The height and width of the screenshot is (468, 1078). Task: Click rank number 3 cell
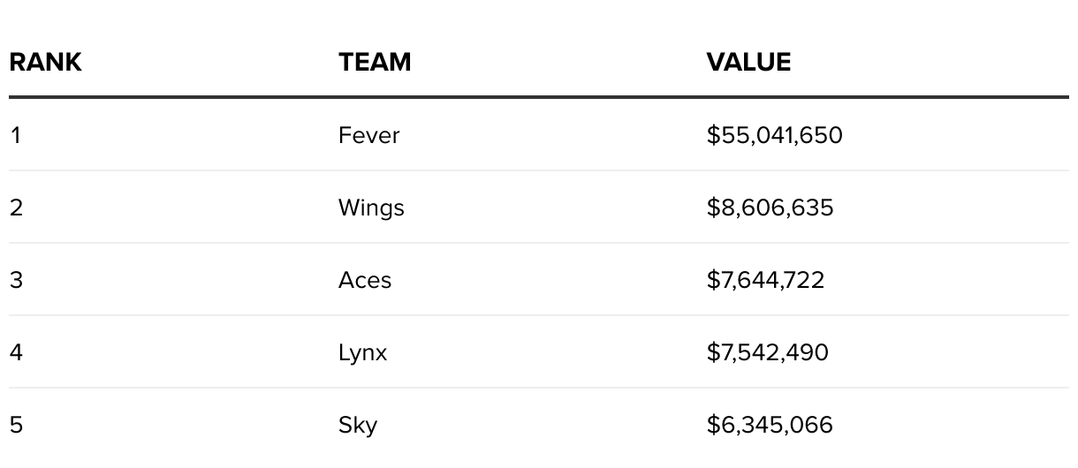pyautogui.click(x=16, y=280)
